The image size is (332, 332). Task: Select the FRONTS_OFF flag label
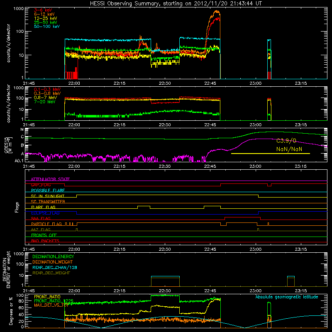click(x=44, y=235)
